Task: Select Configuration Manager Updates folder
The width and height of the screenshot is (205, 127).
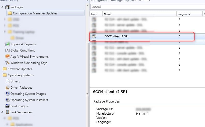Action: (x=46, y=13)
